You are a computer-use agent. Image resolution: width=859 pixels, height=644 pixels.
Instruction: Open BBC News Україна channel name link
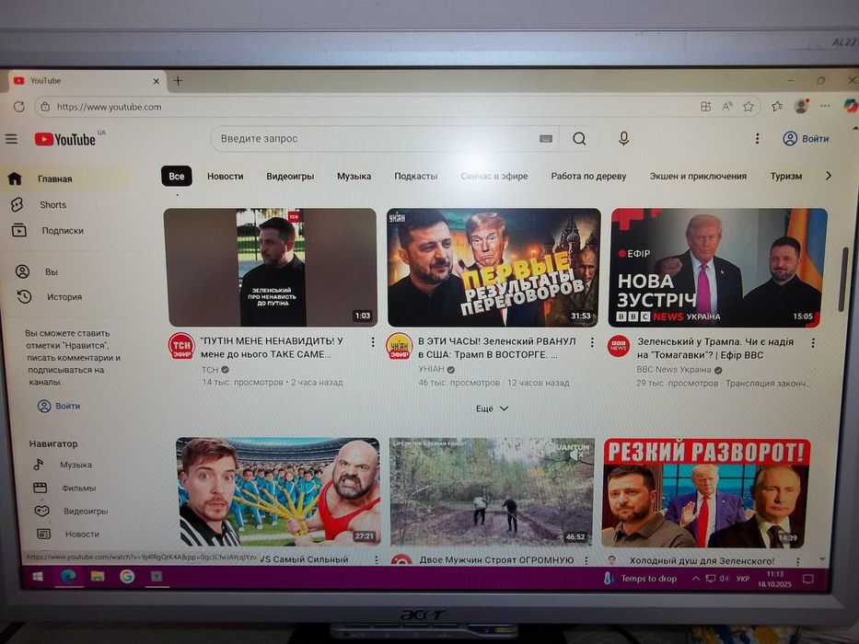coord(673,370)
